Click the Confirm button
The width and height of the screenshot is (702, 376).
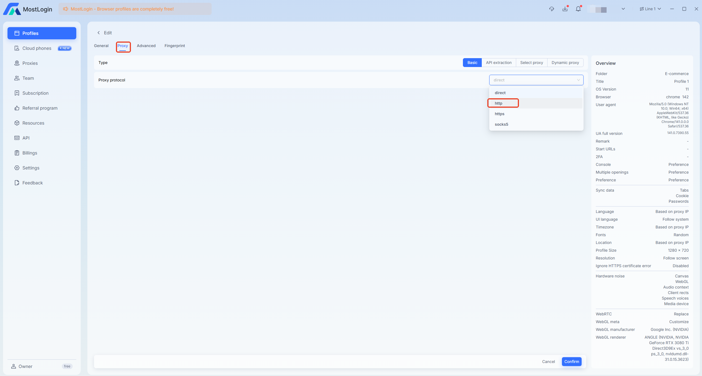571,362
